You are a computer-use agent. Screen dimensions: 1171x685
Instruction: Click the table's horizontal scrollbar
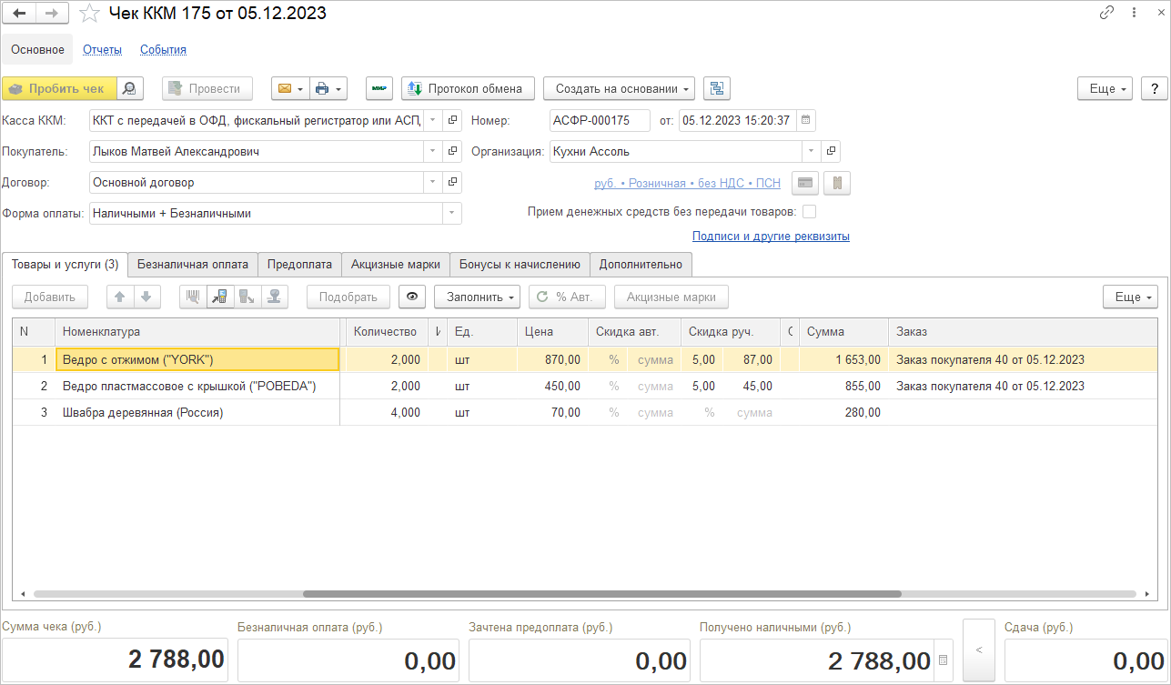click(601, 594)
